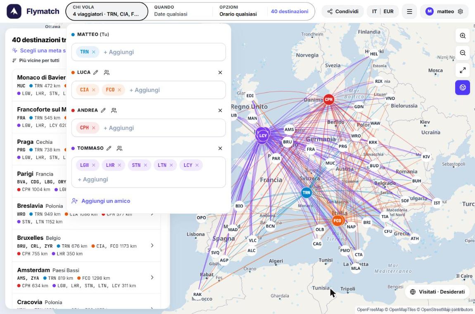This screenshot has height=314, width=475.
Task: Switch language via IT selector
Action: (x=375, y=12)
